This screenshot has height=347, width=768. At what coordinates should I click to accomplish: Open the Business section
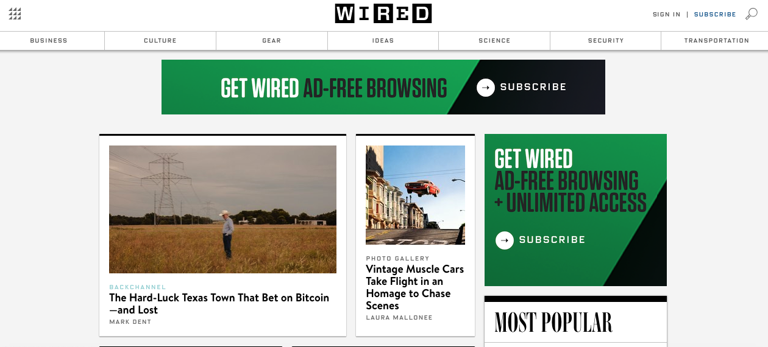coord(49,41)
